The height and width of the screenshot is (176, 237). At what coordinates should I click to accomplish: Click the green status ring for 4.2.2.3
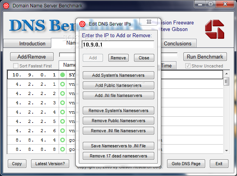pos(63,103)
